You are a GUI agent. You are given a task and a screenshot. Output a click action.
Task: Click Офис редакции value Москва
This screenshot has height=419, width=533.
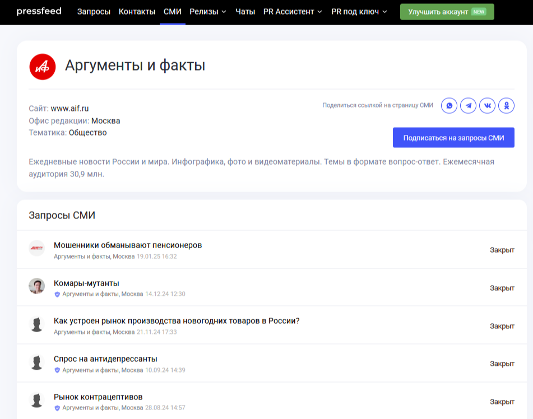coord(106,121)
